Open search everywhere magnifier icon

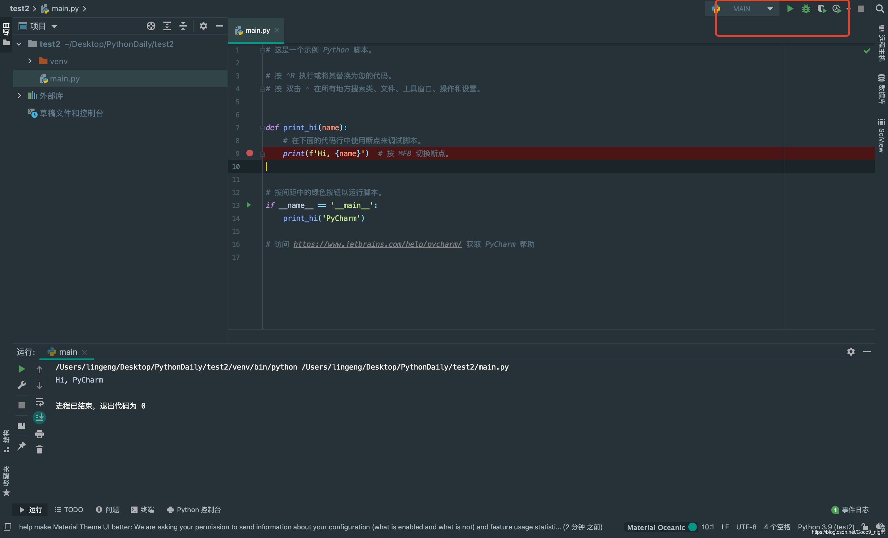879,9
